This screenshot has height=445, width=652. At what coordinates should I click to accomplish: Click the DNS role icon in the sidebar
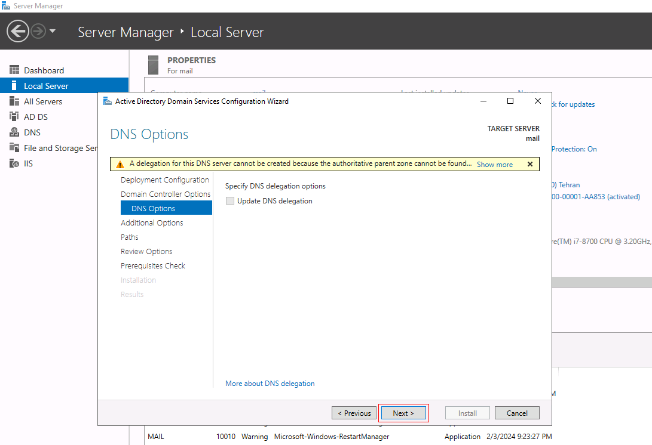(14, 132)
